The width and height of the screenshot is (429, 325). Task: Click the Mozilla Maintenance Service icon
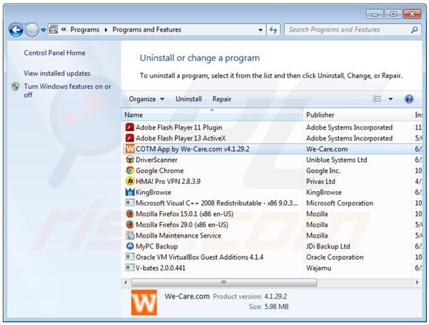pos(129,236)
